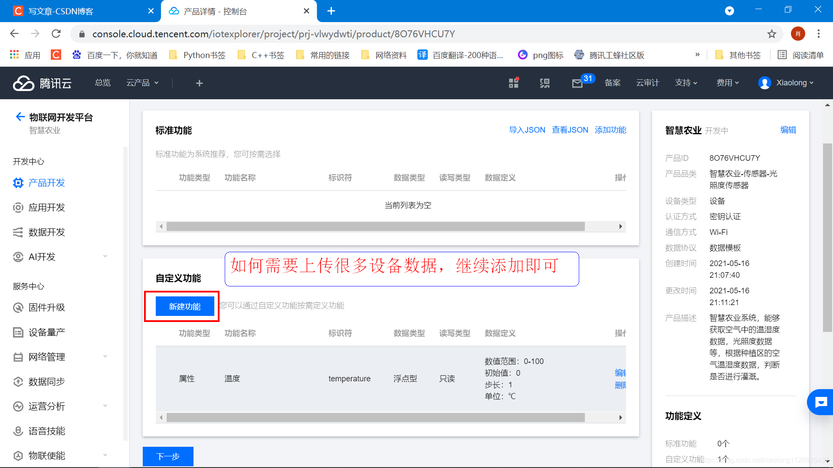
Task: Click the tools grid icon in top bar
Action: [x=514, y=83]
